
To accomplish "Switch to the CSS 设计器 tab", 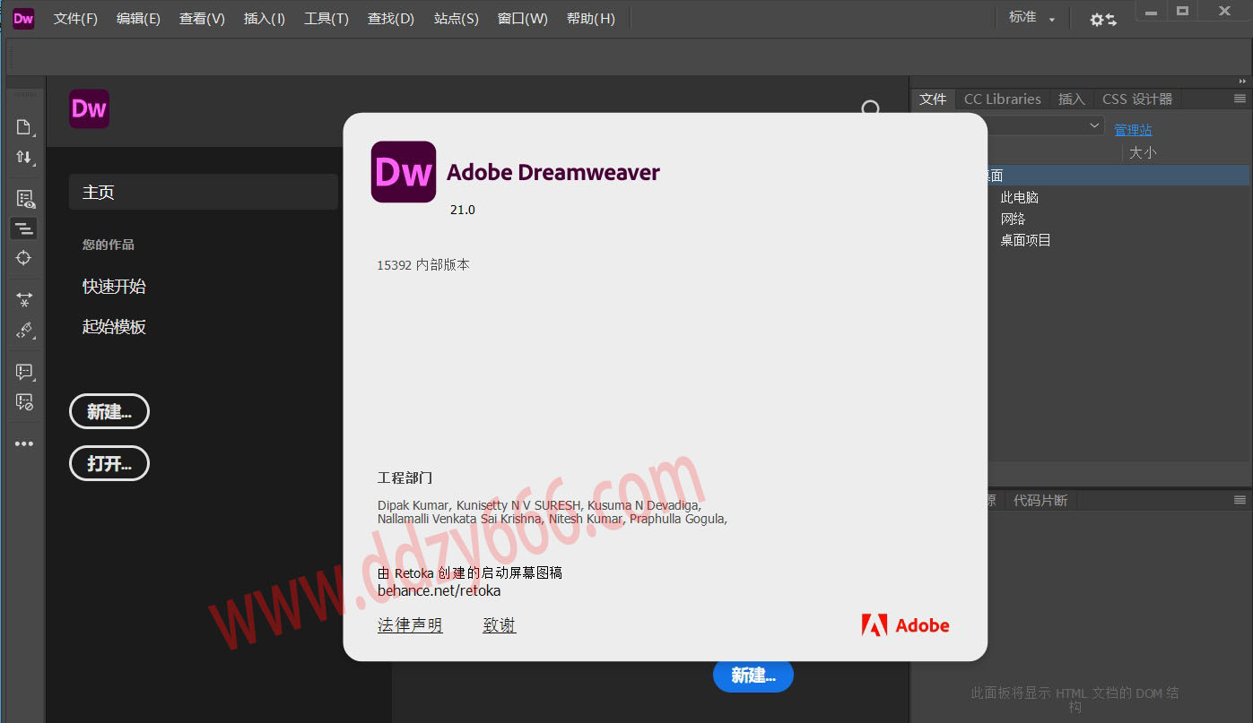I will [1136, 99].
